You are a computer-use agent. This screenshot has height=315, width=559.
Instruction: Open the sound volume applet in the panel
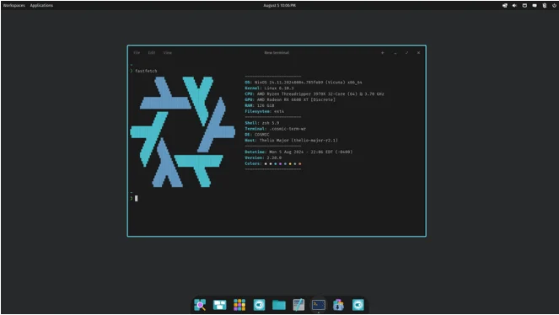[x=514, y=5]
